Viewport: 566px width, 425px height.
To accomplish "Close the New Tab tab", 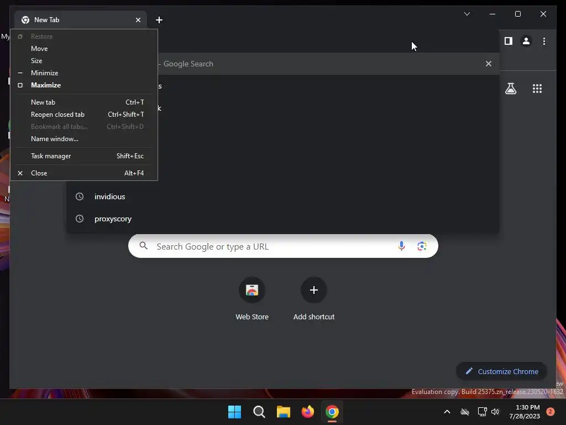I will [138, 20].
